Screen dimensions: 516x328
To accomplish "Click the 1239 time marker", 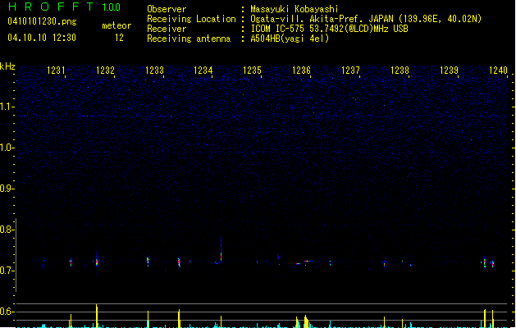I will tap(449, 71).
